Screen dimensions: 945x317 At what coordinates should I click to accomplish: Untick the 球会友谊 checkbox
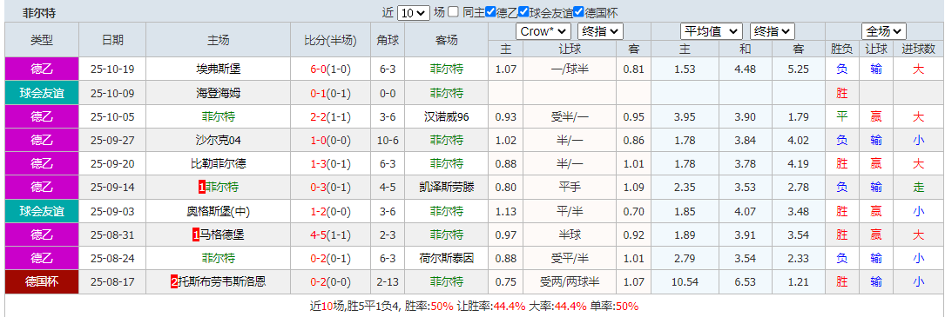[523, 11]
